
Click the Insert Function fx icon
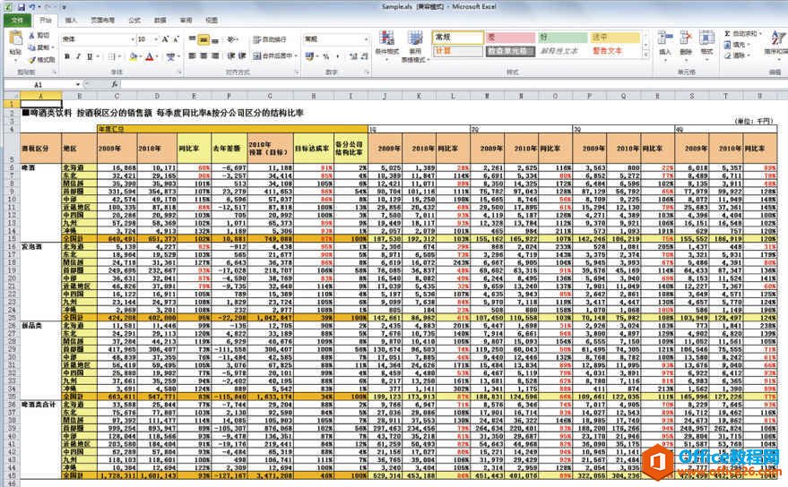click(x=115, y=84)
